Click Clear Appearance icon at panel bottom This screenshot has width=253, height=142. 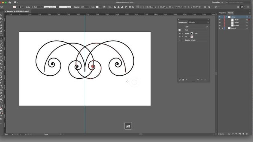pyautogui.click(x=198, y=80)
